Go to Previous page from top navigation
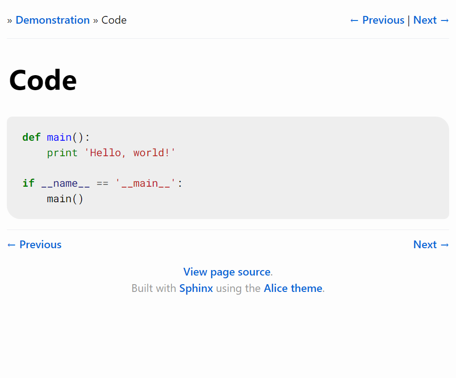Viewport: 456px width, 378px height. [x=377, y=20]
